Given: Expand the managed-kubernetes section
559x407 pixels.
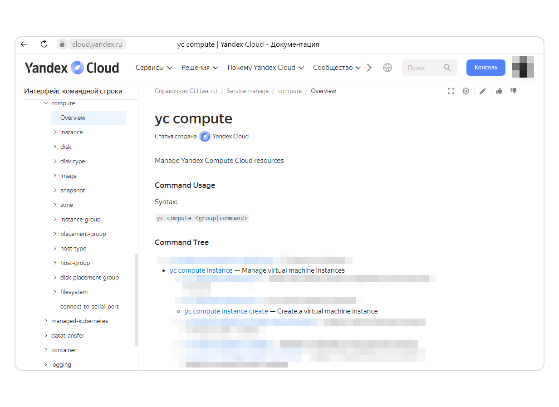Looking at the screenshot, I should [45, 321].
